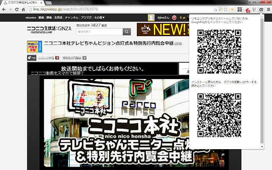Open the Chrome hamburger menu
272x170 pixels.
point(268,9)
